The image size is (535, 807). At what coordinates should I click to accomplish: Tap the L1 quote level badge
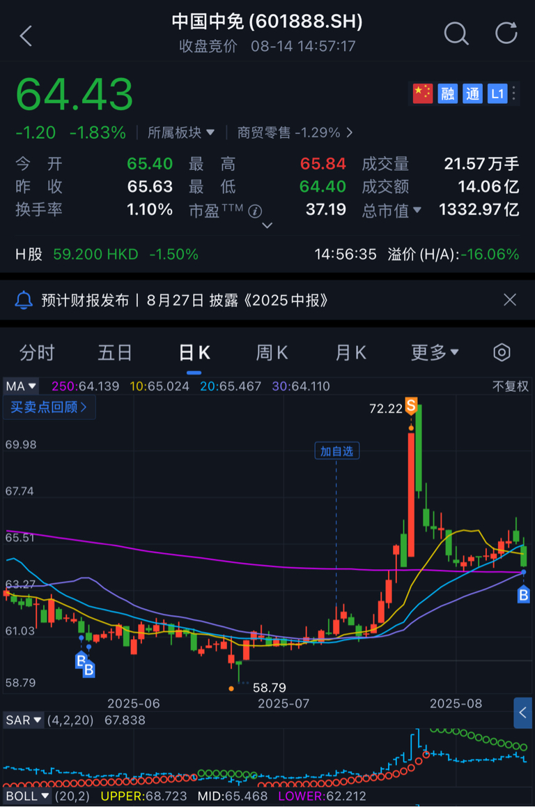click(497, 93)
